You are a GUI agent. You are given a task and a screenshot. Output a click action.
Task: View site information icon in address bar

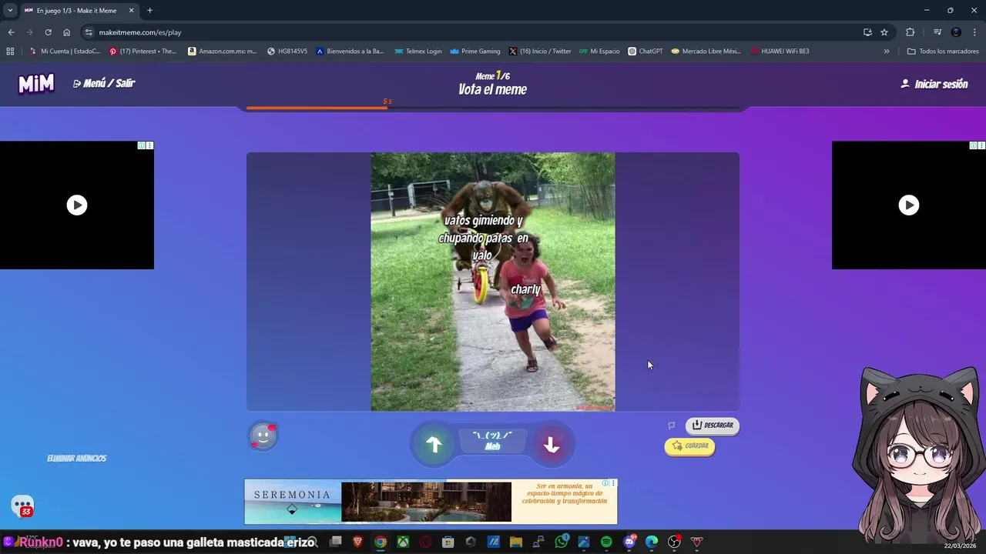tap(89, 32)
